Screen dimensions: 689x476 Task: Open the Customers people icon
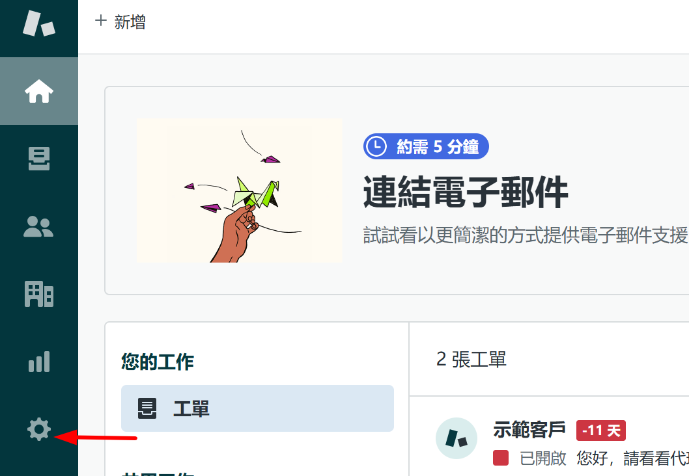(x=38, y=226)
